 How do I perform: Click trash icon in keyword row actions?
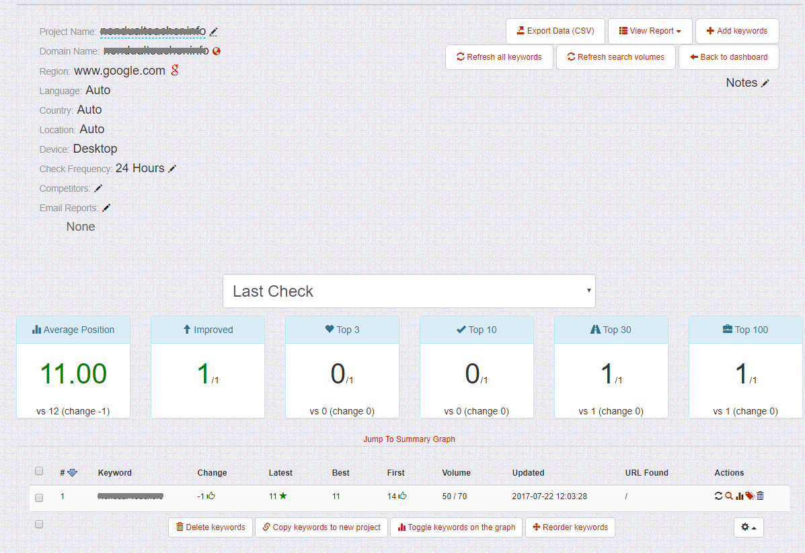[761, 496]
